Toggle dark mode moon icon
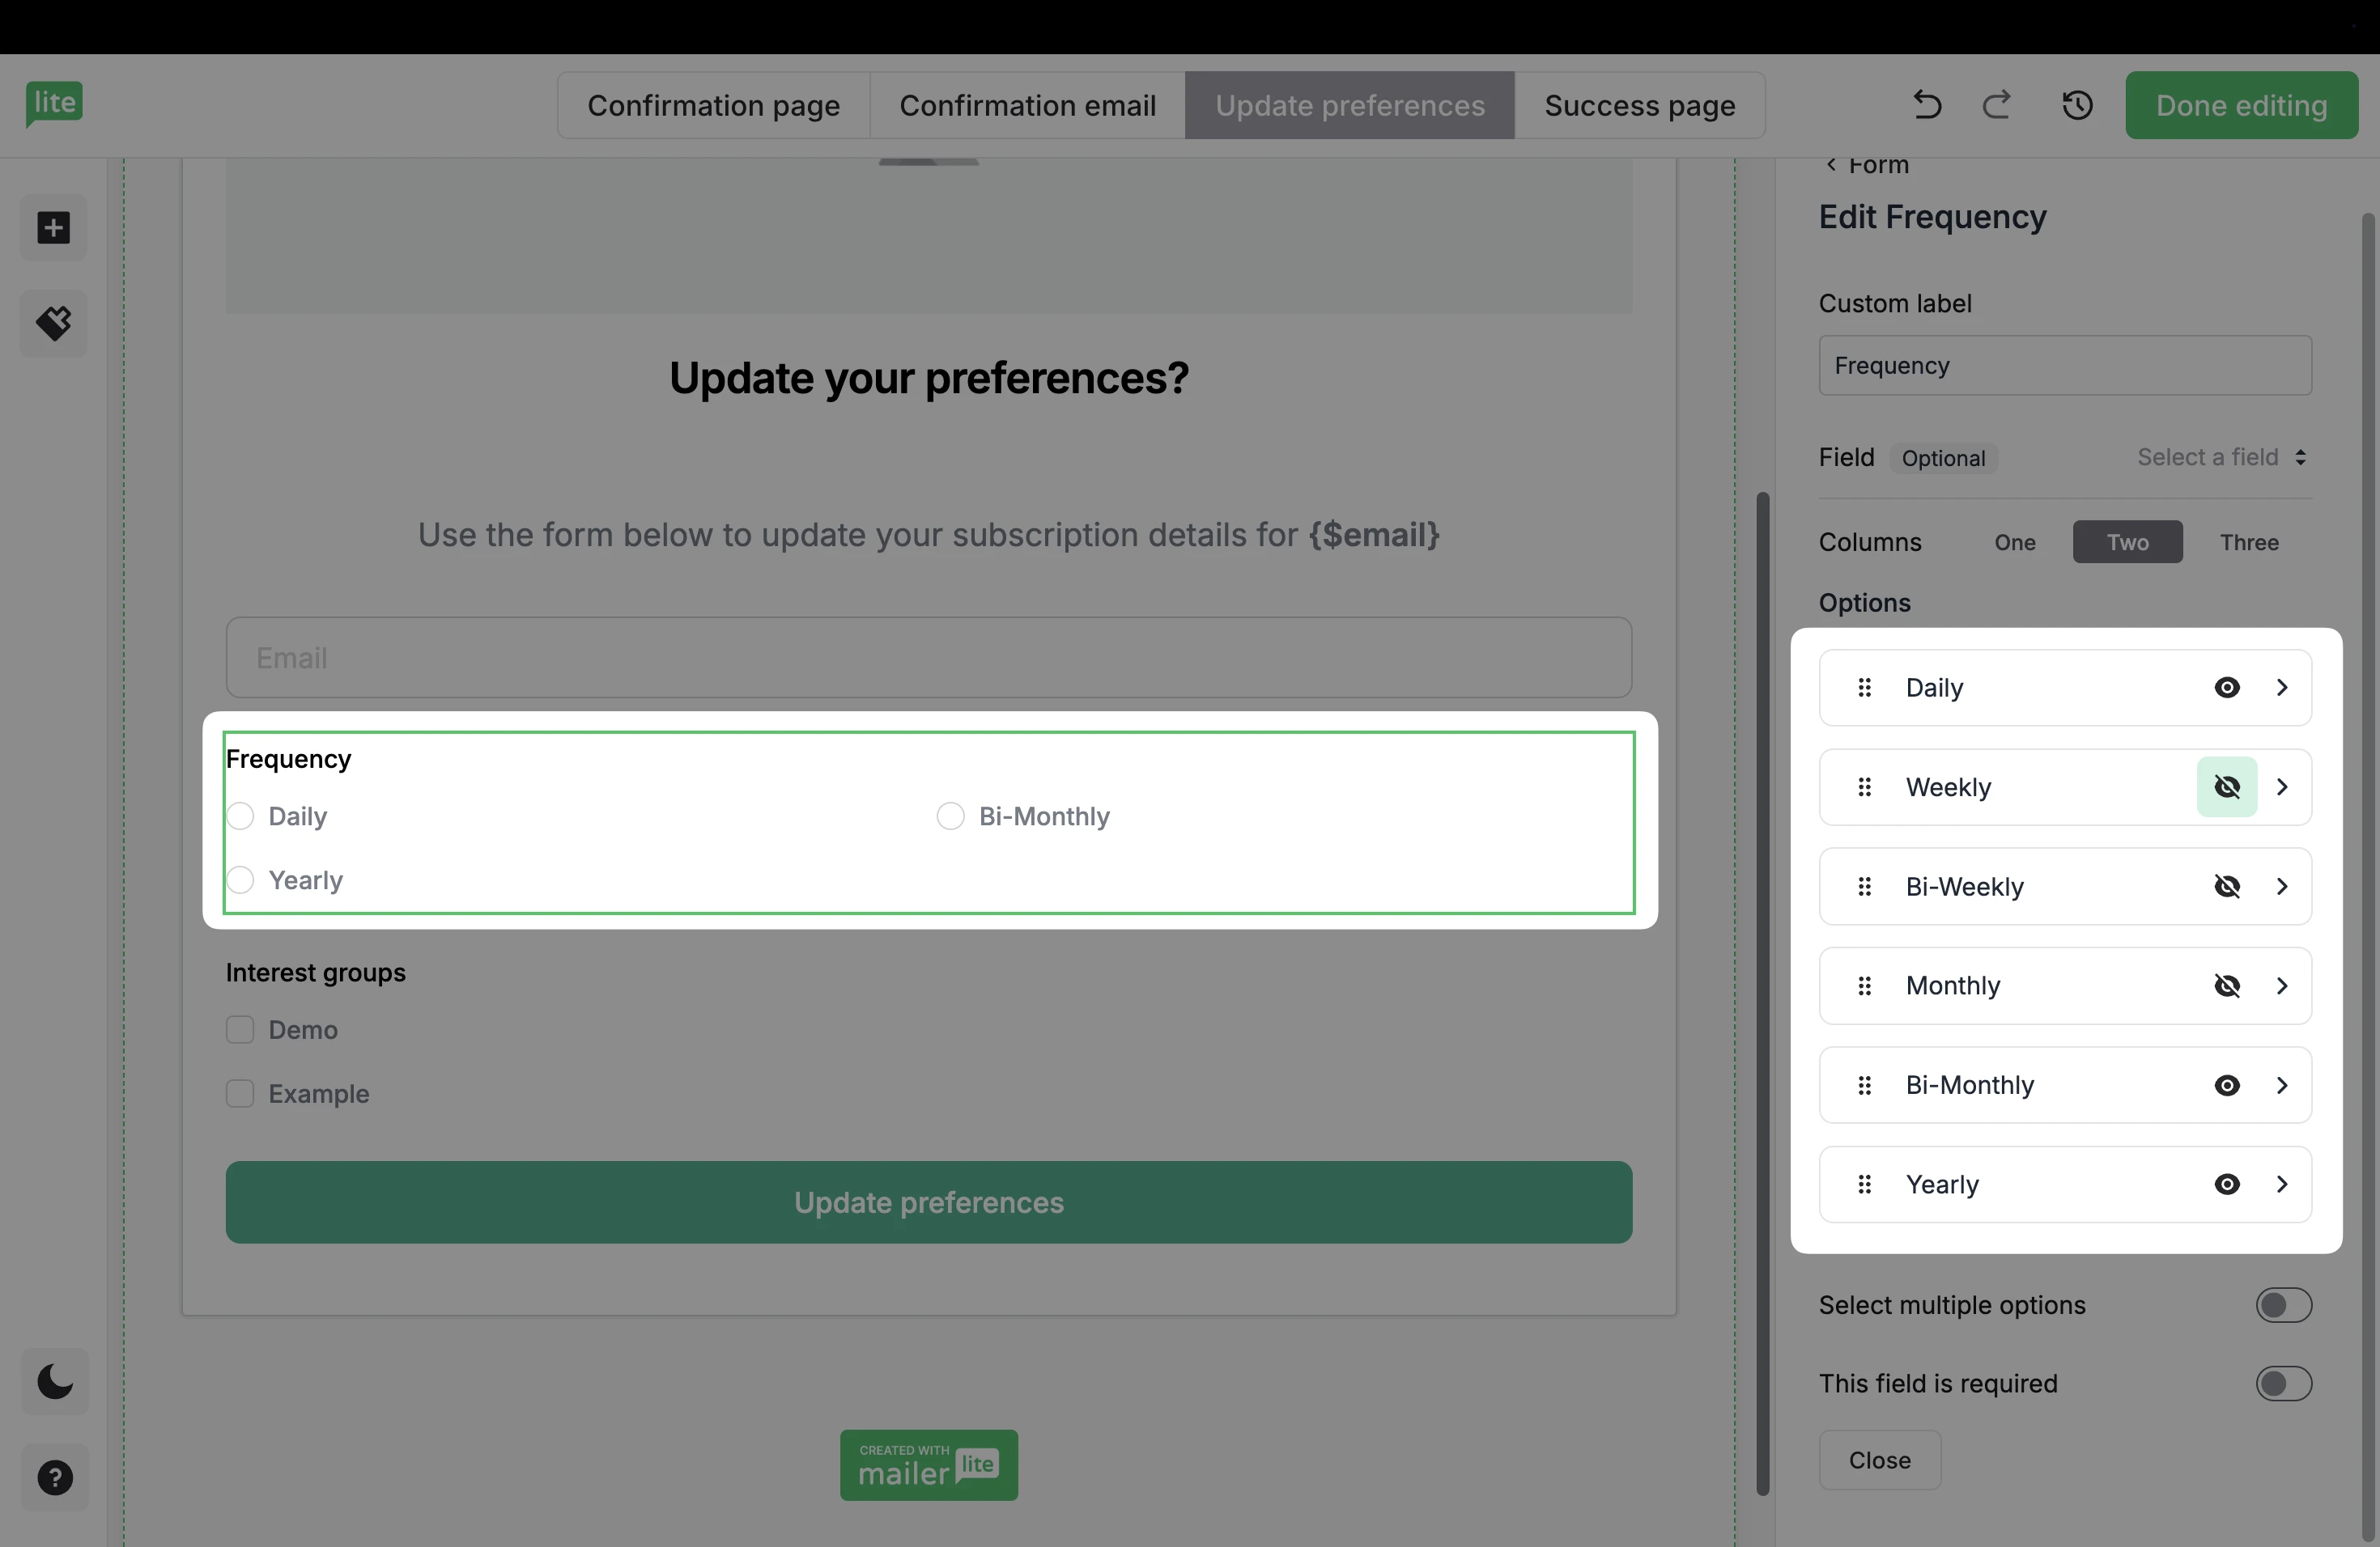 click(x=54, y=1381)
